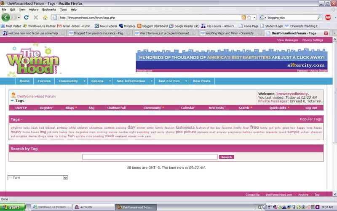Viewport: 337px width, 211px height.
Task: Click the stop loading X icon
Action: 35,17
